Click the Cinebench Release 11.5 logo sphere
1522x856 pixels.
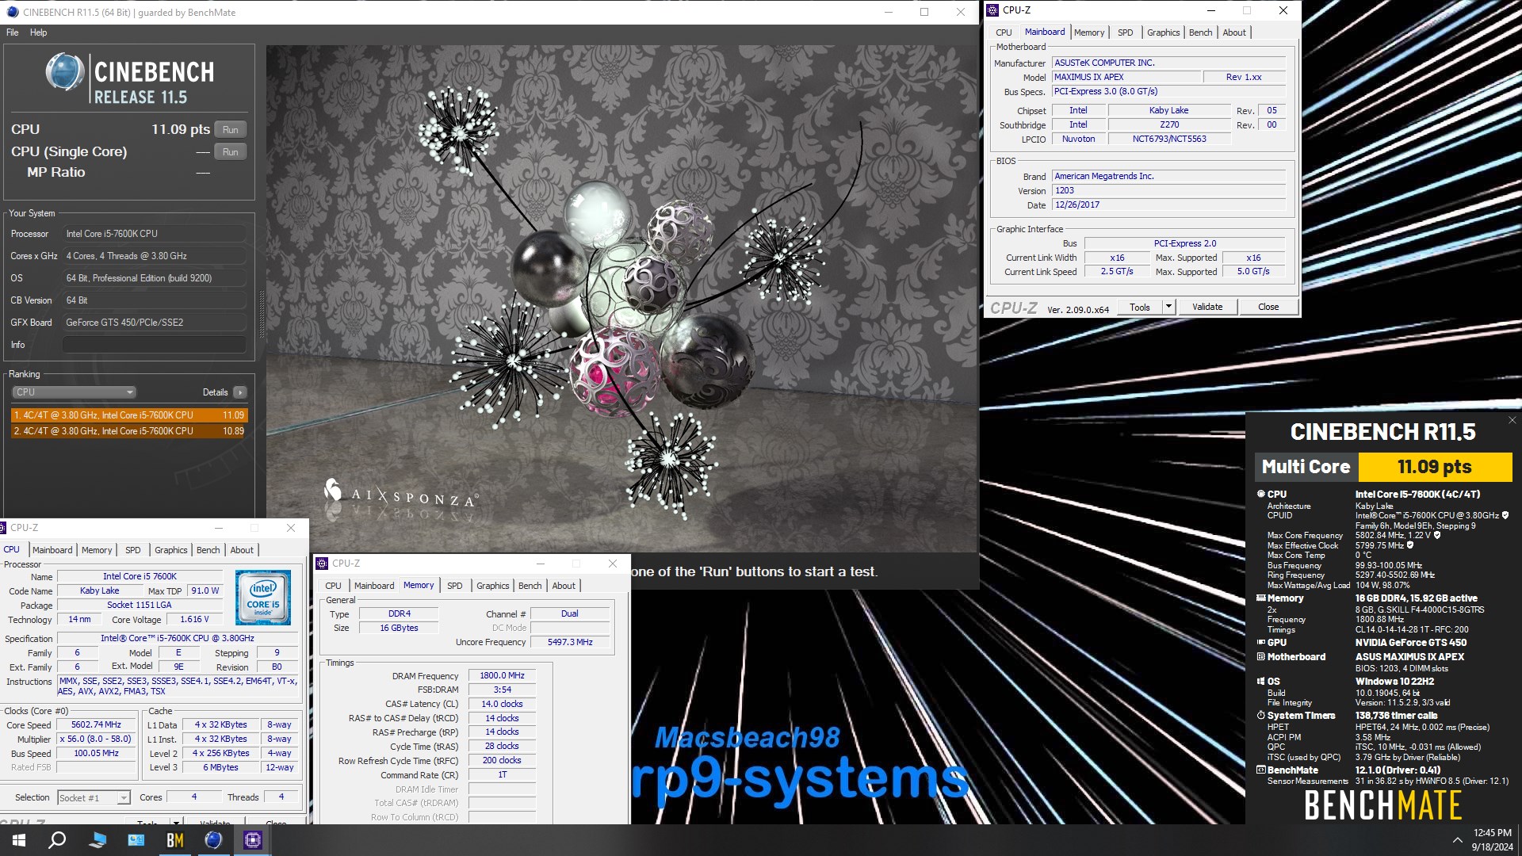[x=65, y=73]
